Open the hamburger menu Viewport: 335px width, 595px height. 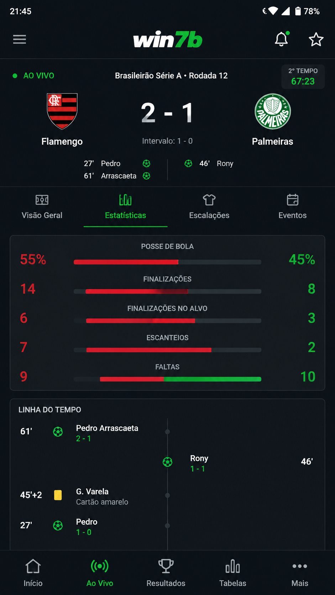20,39
